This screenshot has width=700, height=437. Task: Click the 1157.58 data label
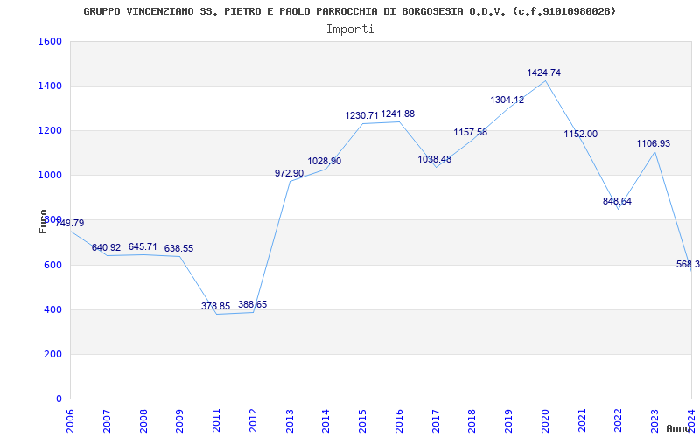point(471,132)
